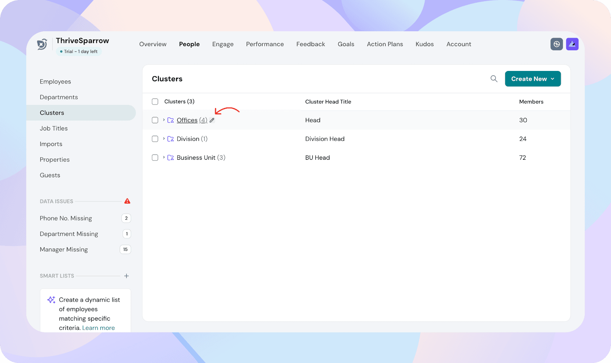The width and height of the screenshot is (611, 363).
Task: Follow the Learn more link
Action: click(99, 328)
